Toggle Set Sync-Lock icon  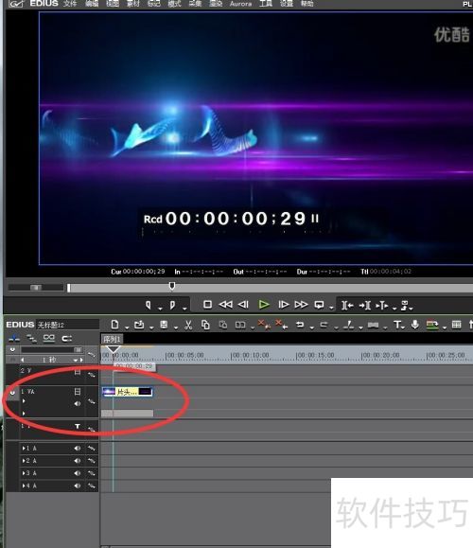point(67,338)
